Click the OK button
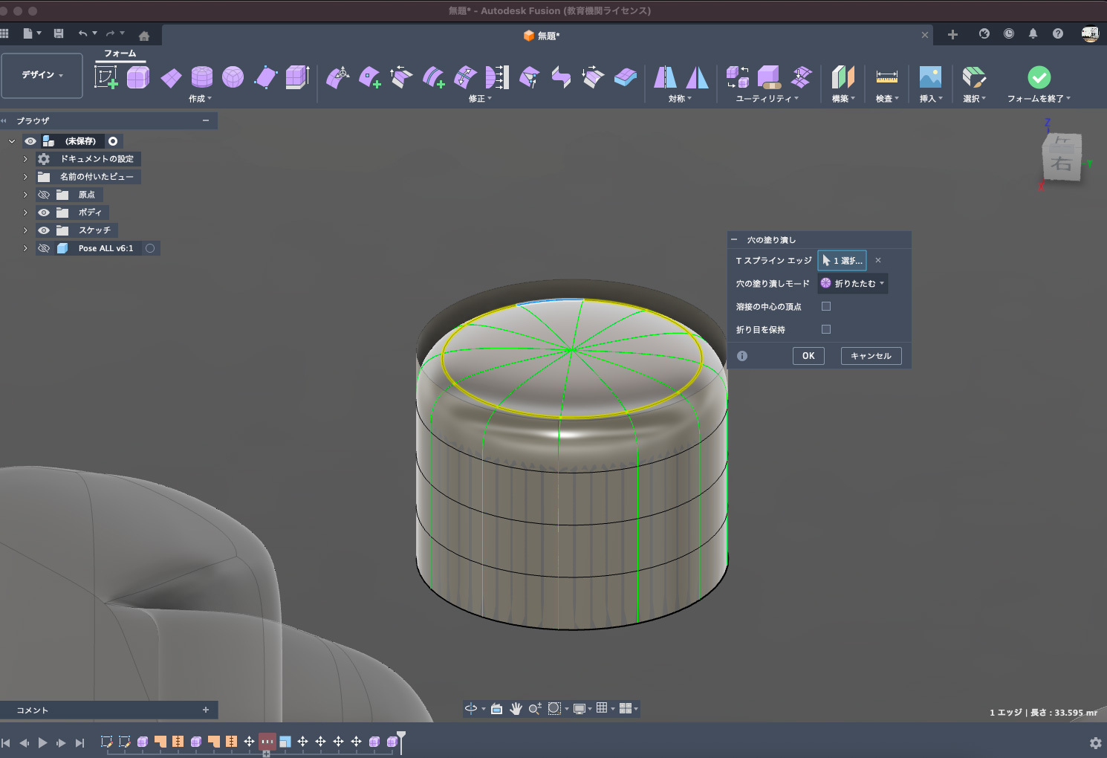1107x758 pixels. click(808, 356)
